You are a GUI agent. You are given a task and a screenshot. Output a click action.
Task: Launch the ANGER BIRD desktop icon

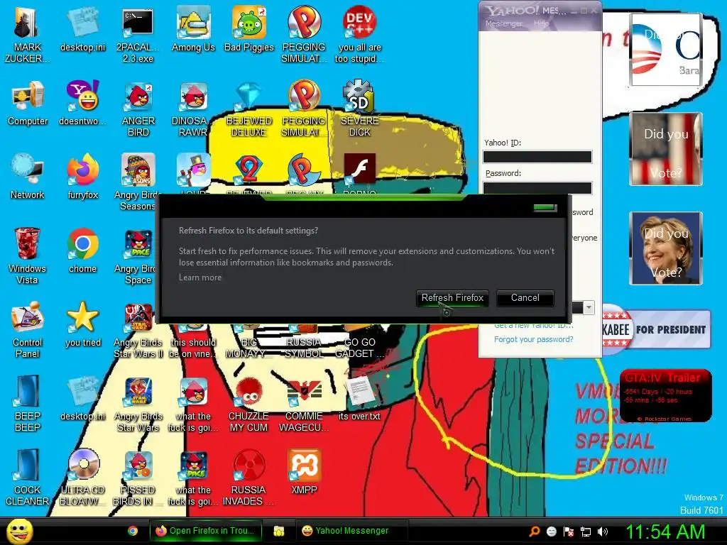138,109
